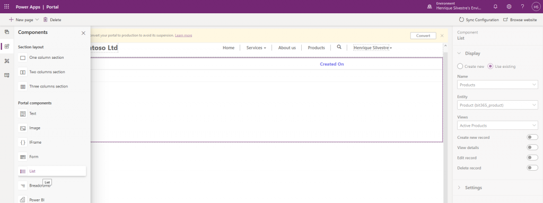Open the Name dropdown showing Products
The width and height of the screenshot is (543, 203).
pos(497,85)
